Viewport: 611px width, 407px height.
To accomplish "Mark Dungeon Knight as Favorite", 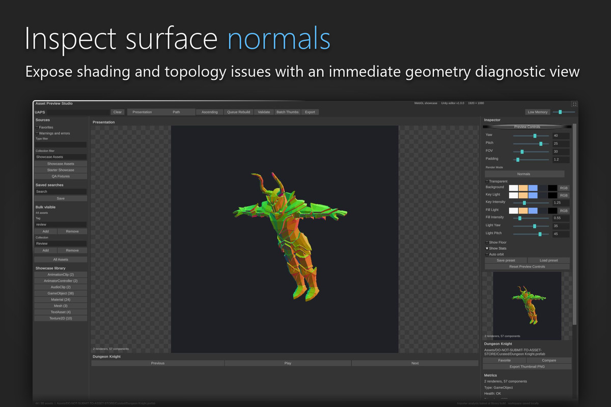I will tap(505, 360).
